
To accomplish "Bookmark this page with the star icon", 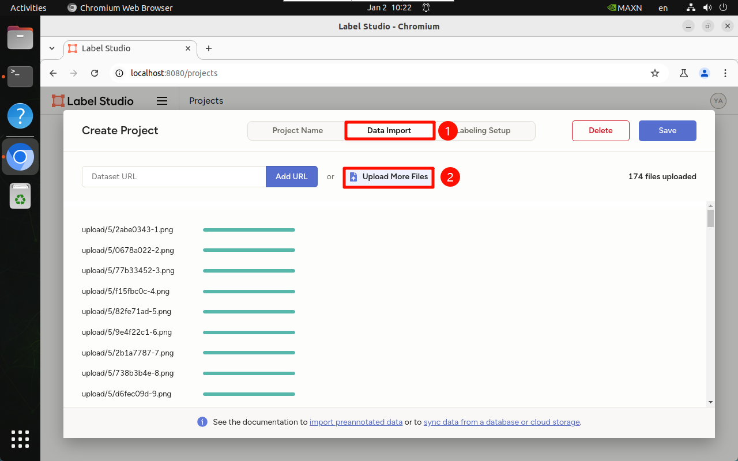I will [655, 73].
